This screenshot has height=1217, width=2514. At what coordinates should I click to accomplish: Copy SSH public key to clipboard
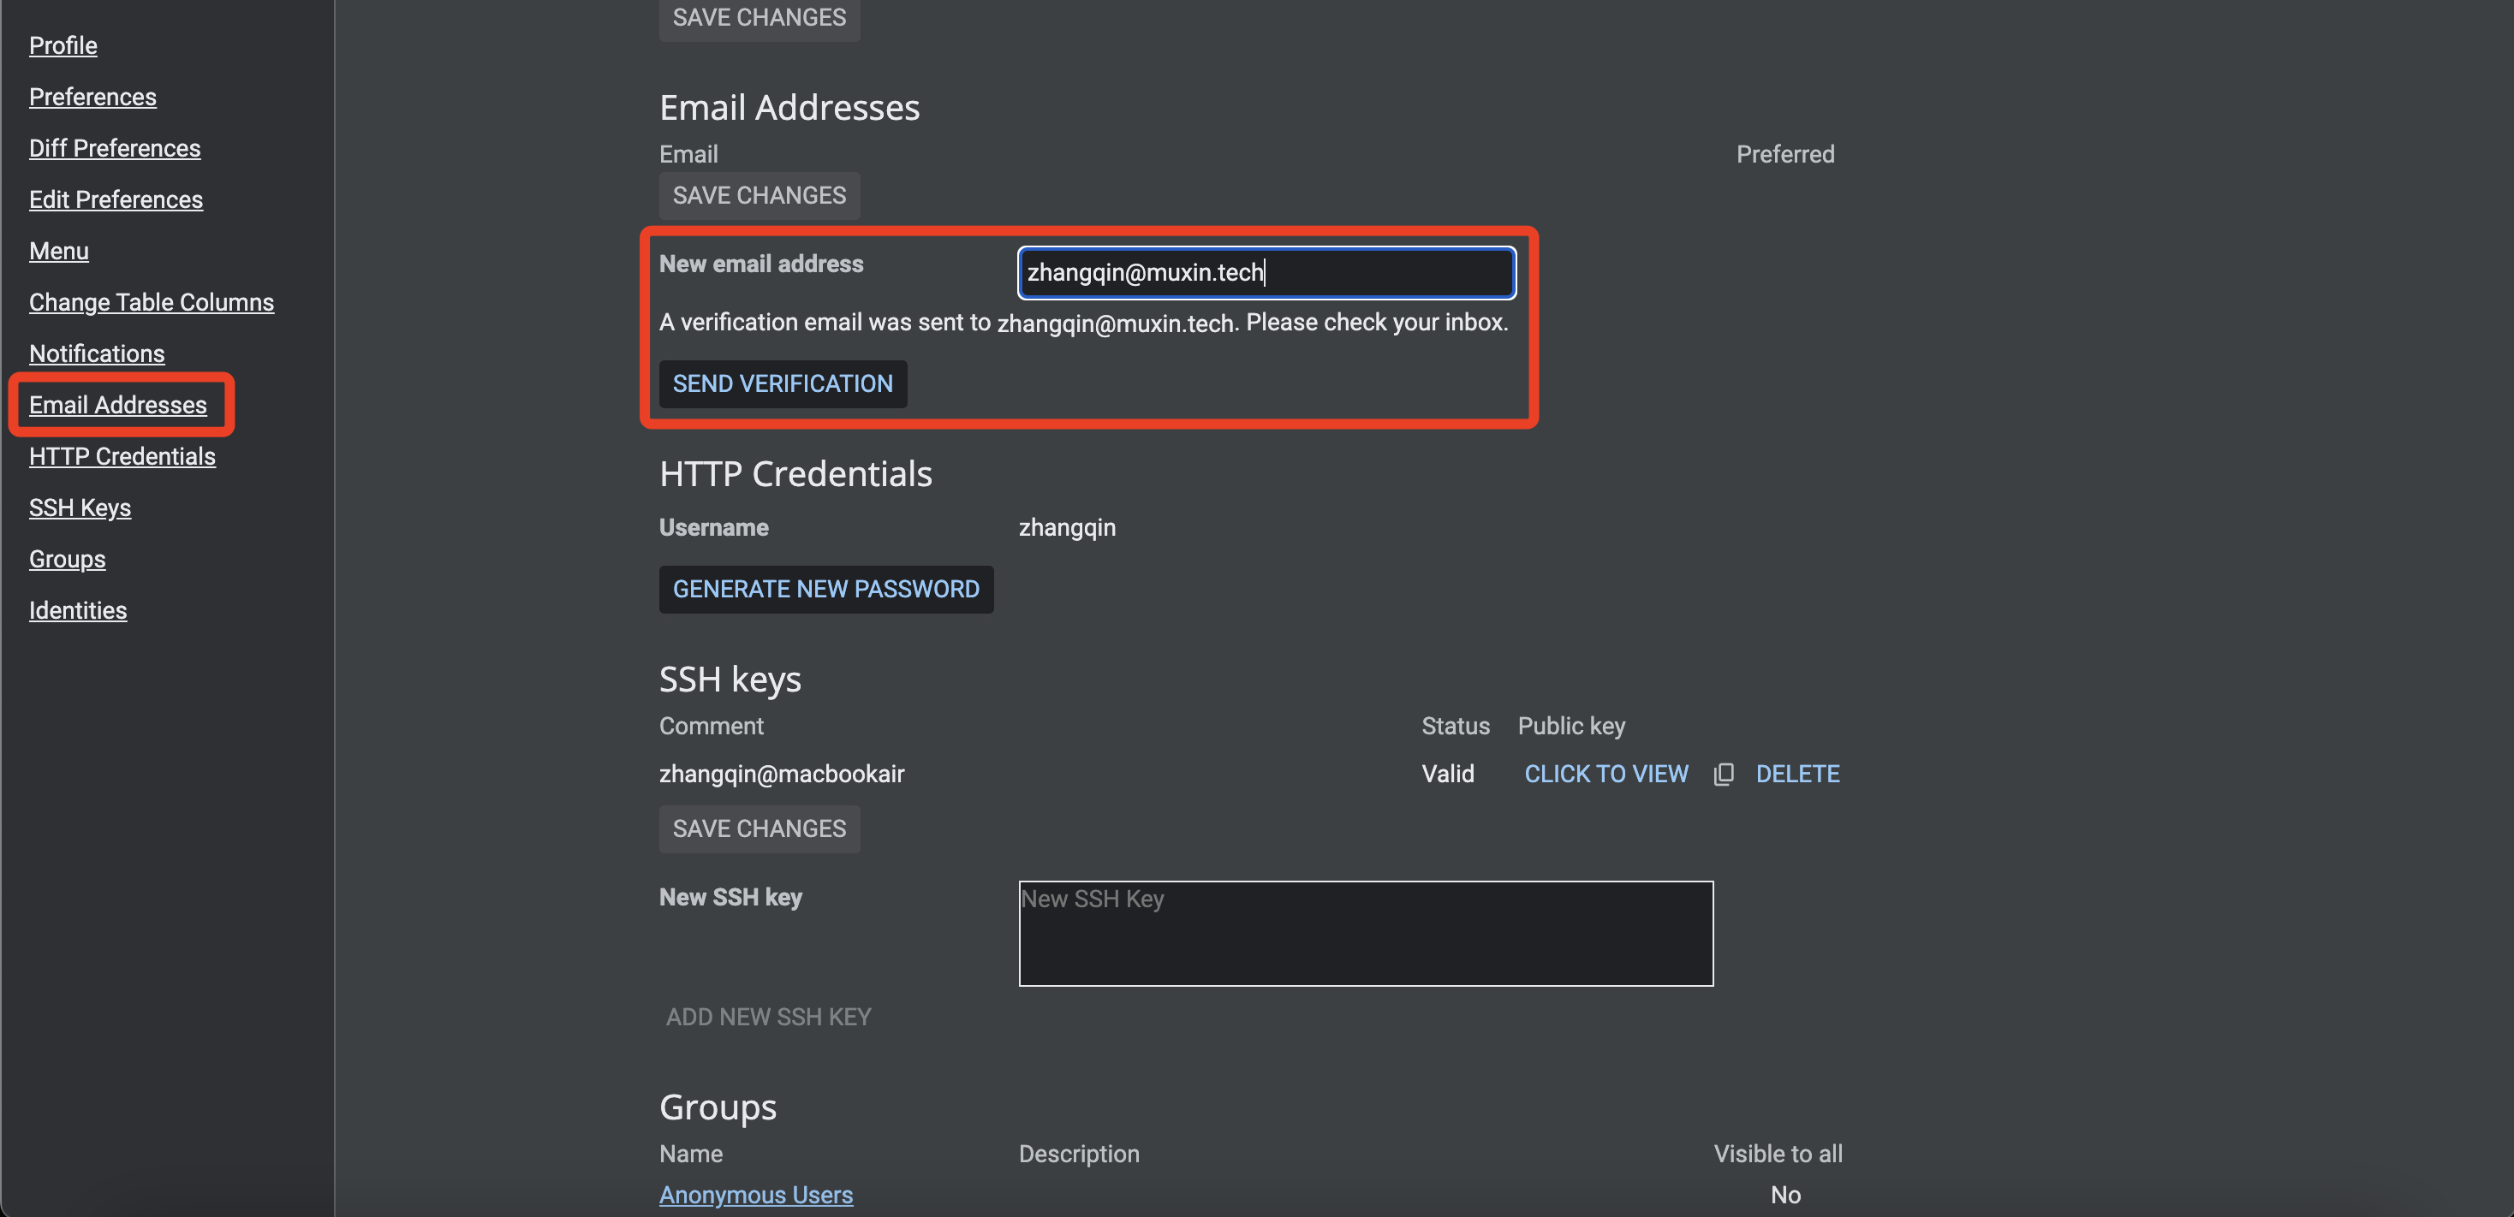[1724, 774]
